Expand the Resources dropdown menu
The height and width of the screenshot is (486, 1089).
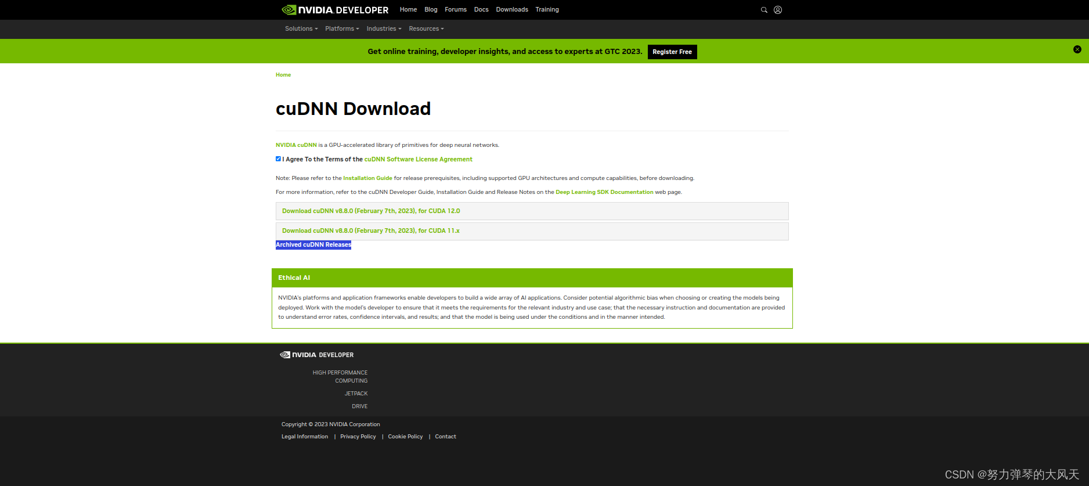tap(426, 28)
